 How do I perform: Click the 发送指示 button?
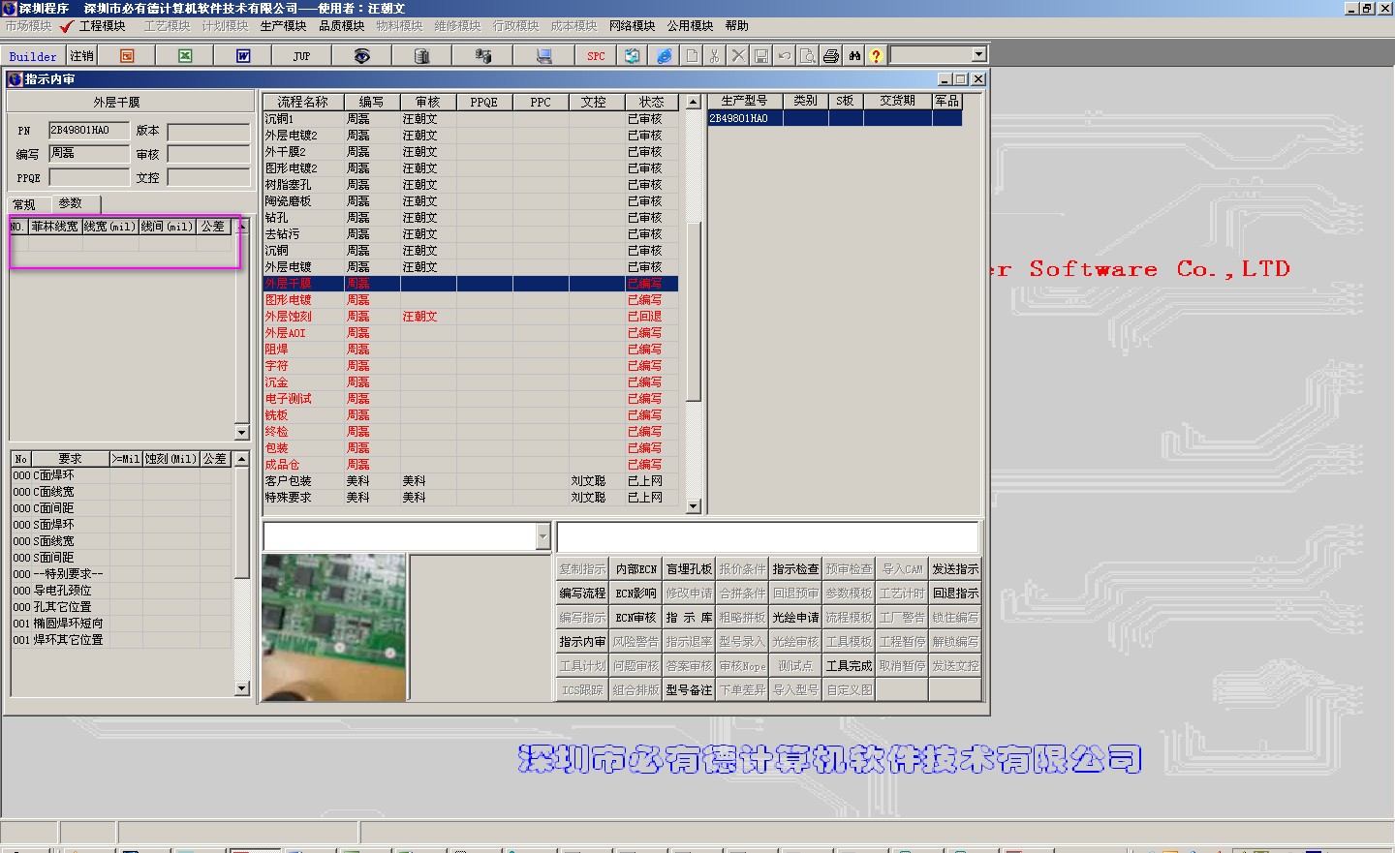coord(955,569)
